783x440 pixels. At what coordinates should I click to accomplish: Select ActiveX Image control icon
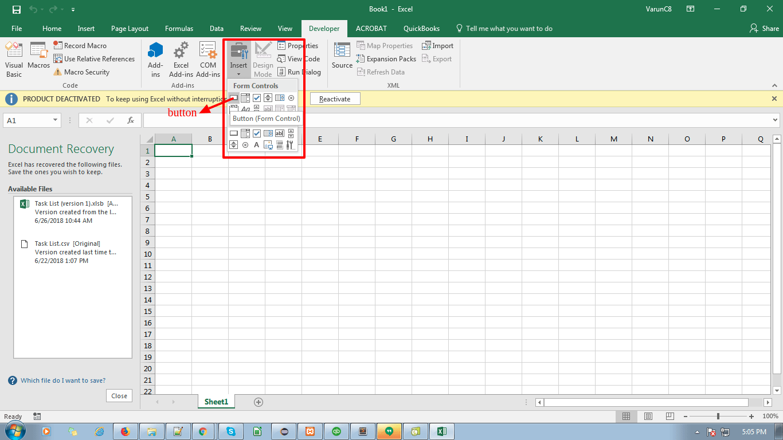coord(268,145)
